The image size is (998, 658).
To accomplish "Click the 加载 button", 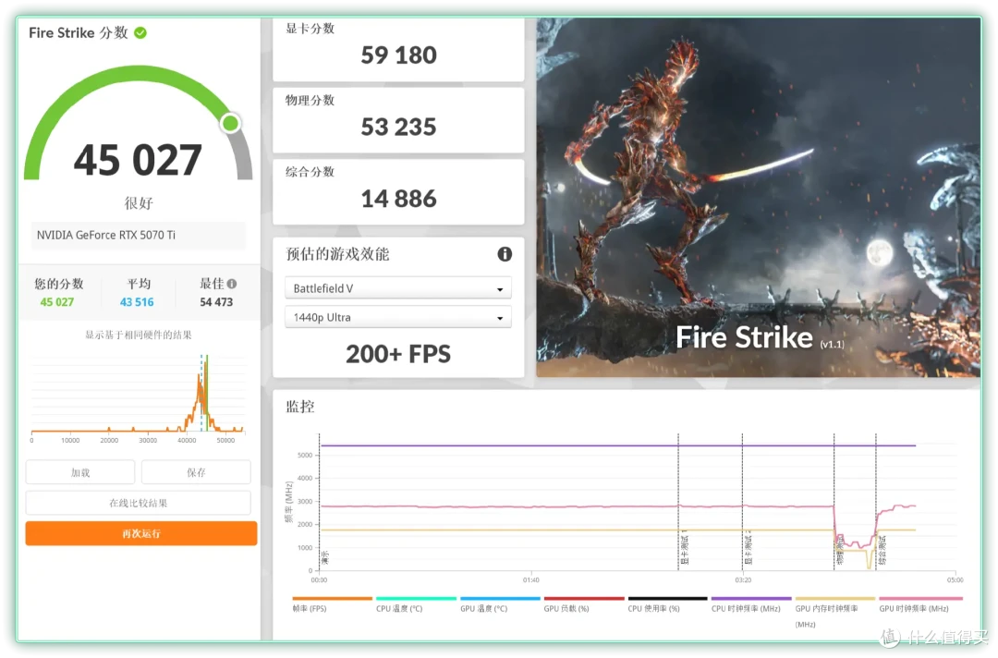I will coord(80,473).
